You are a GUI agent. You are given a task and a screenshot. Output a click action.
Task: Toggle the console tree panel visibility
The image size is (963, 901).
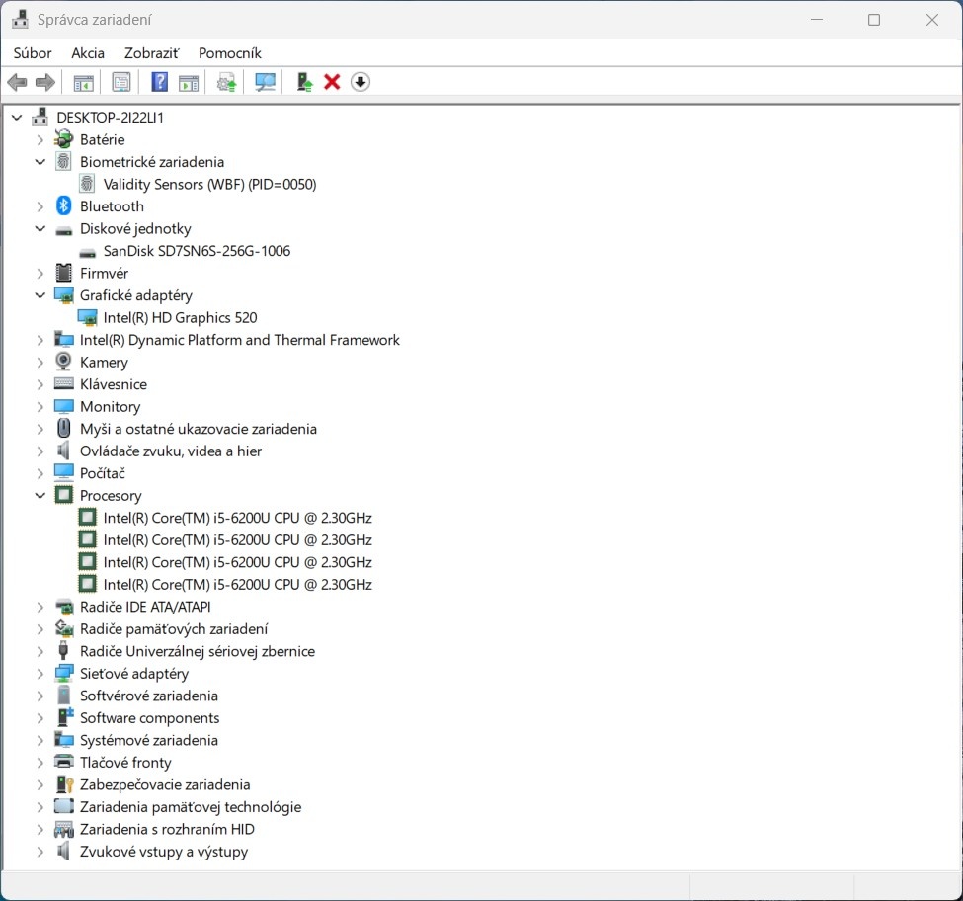click(x=84, y=81)
